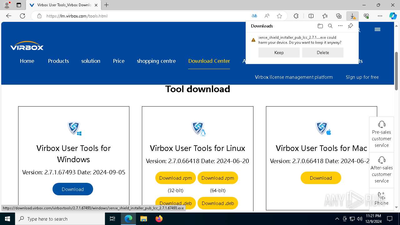Open Edge Settings and more menu
Viewport: 400px width, 225px height.
pyautogui.click(x=380, y=16)
